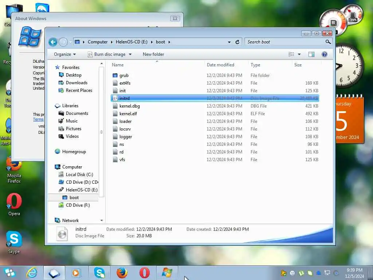Screen dimensions: 373x280
Task: Open the Start menu orb
Action: [x=9, y=273]
